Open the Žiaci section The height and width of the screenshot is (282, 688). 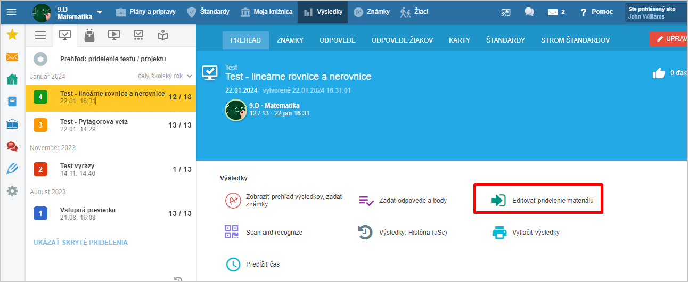pos(414,12)
